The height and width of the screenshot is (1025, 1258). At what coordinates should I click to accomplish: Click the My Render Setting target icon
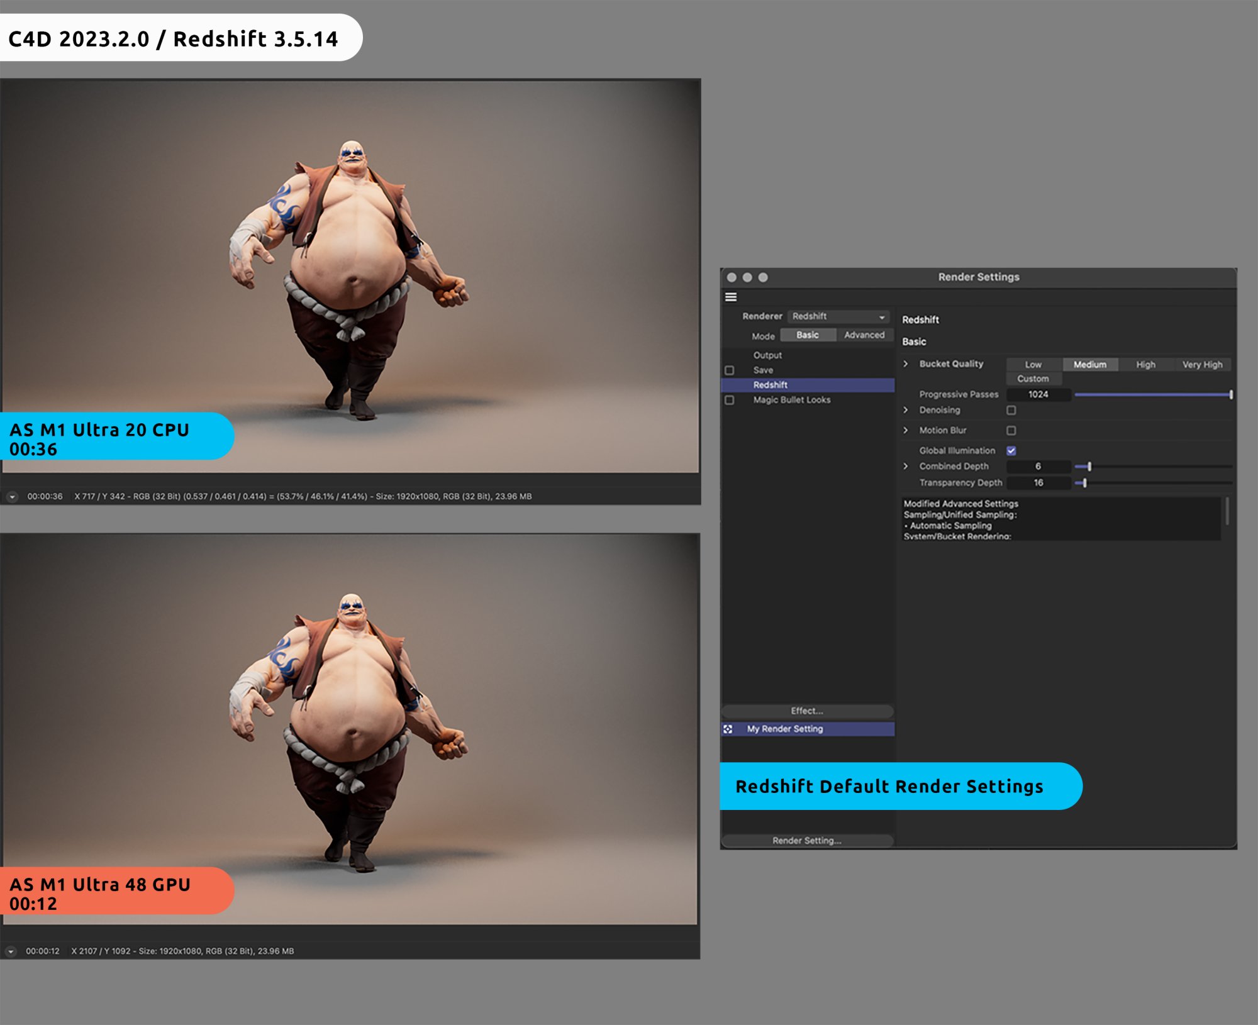pos(728,729)
